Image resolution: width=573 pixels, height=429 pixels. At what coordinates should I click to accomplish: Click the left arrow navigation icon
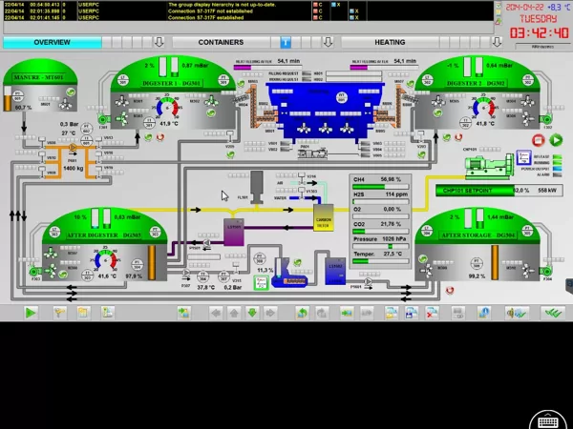[x=216, y=313]
